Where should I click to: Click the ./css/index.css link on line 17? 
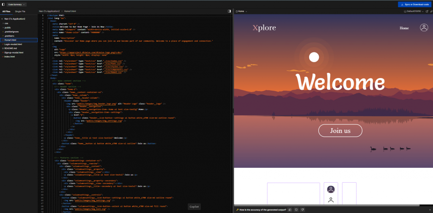tap(113, 61)
